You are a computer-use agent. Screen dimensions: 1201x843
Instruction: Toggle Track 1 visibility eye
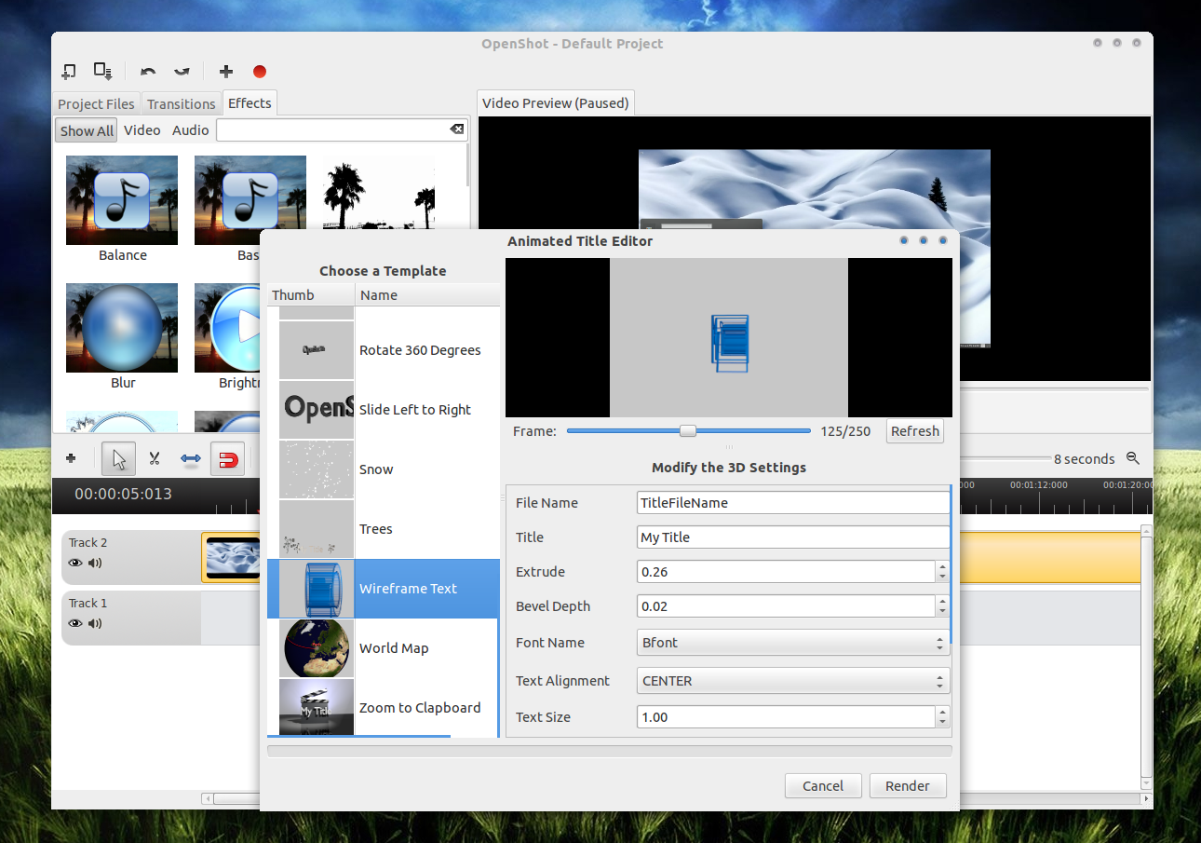(75, 623)
